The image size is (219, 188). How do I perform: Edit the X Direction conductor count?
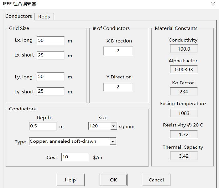point(118,51)
